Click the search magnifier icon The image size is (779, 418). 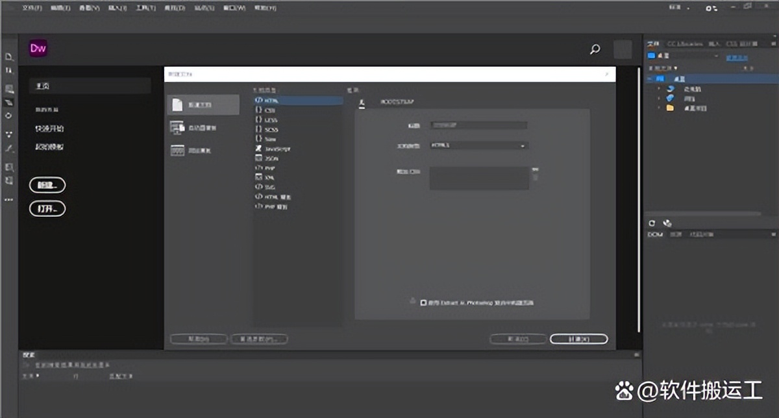[x=595, y=49]
